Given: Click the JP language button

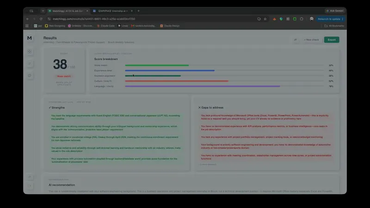Looking at the screenshot, I should 295,40.
